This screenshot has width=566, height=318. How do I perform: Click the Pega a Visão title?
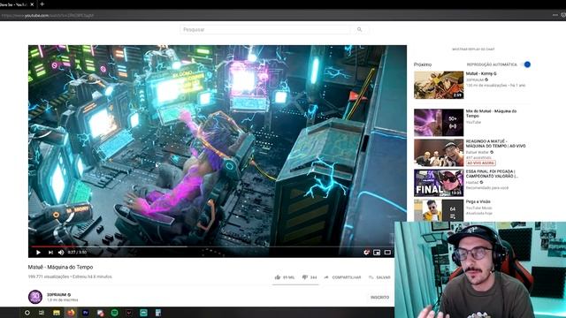[478, 201]
